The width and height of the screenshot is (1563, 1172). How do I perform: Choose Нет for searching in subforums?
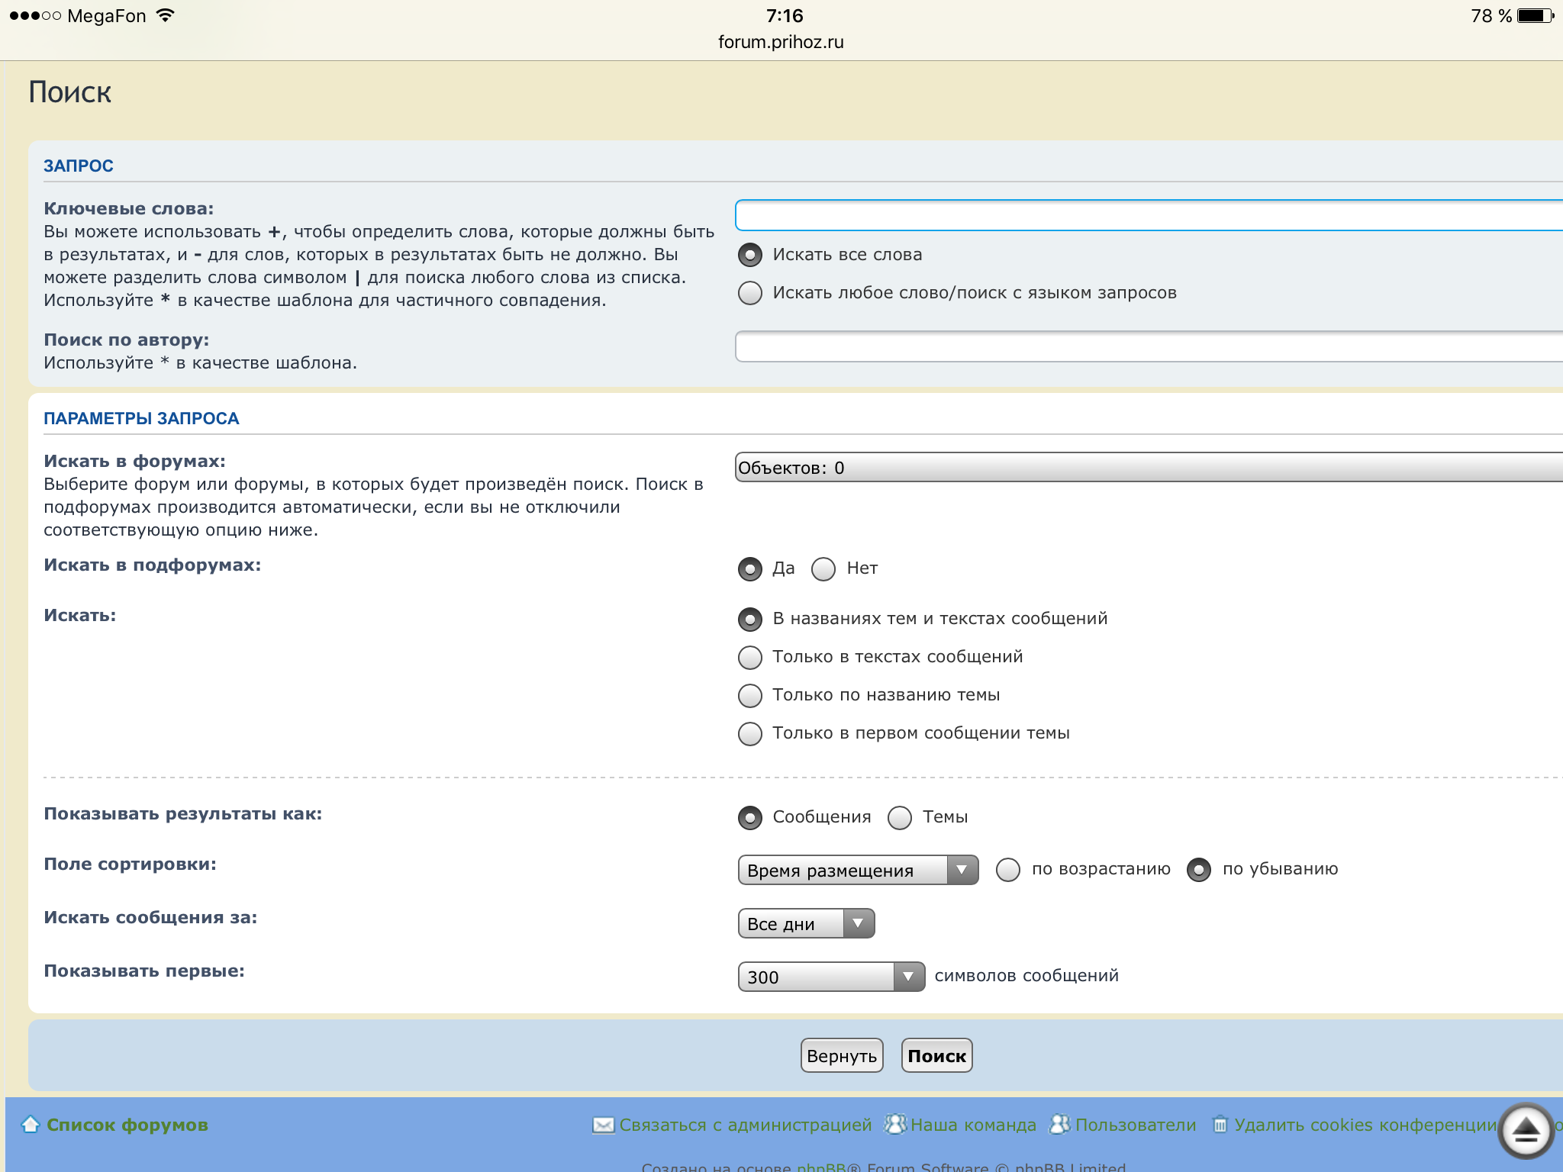tap(823, 568)
